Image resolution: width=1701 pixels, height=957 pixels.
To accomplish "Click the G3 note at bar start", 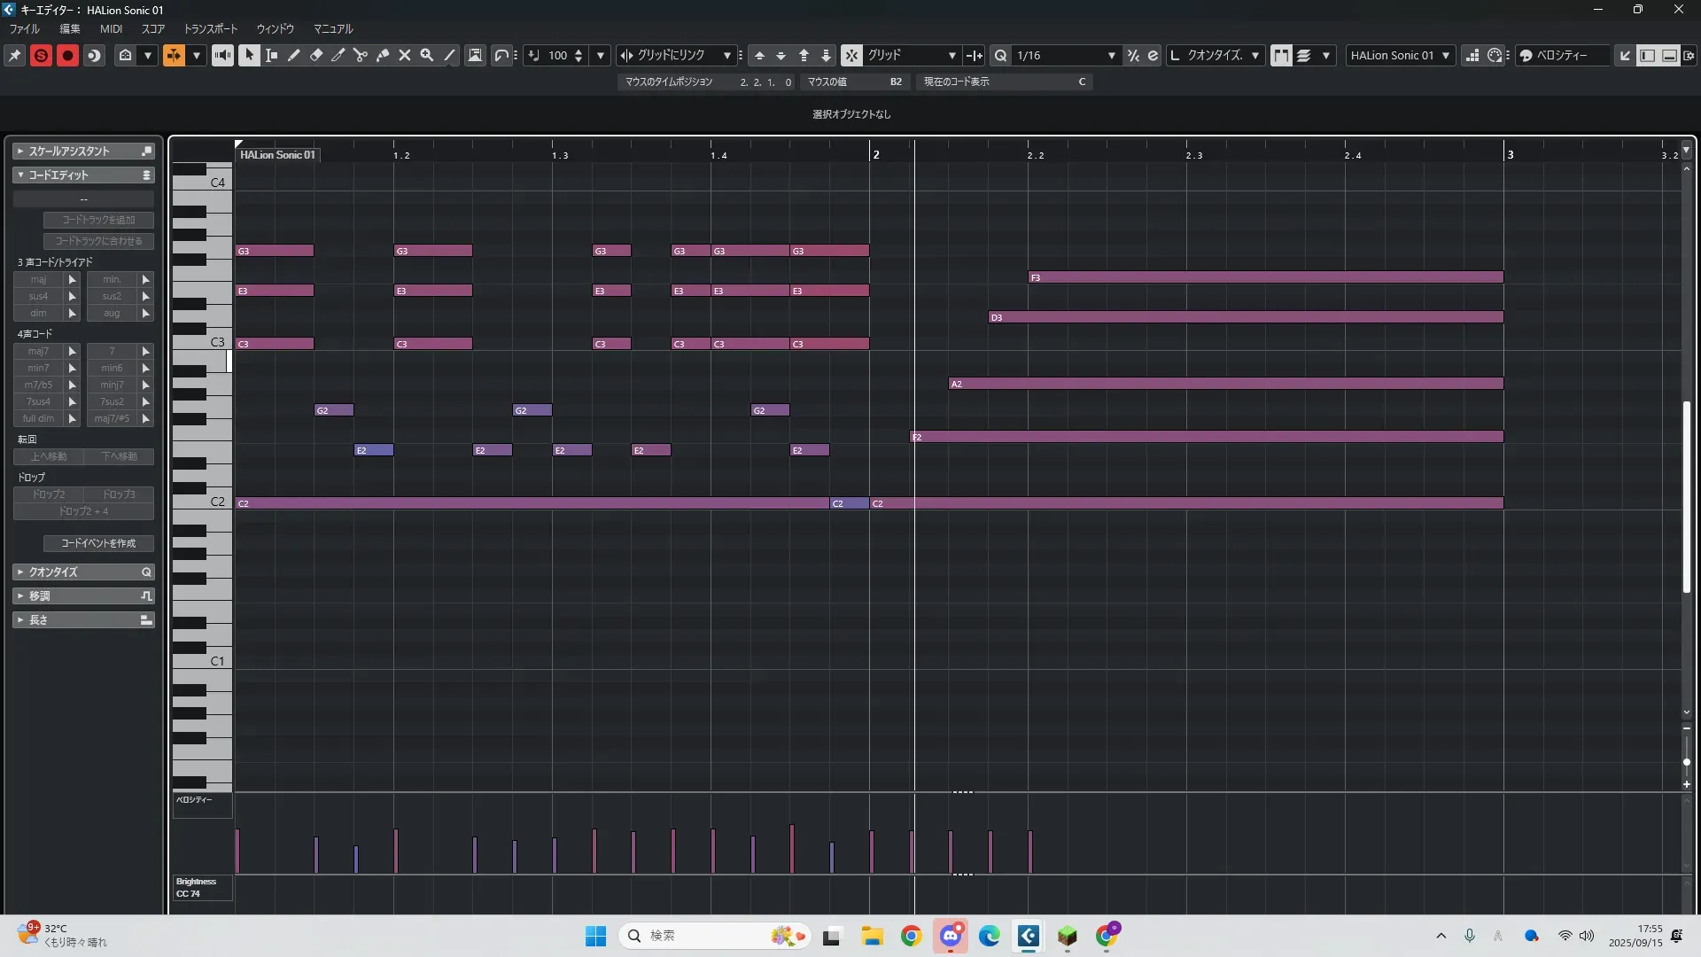I will (275, 251).
